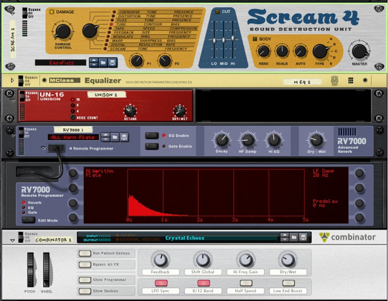Toggle the Half Speed button
Screen dimensions: 388x301
point(246,283)
